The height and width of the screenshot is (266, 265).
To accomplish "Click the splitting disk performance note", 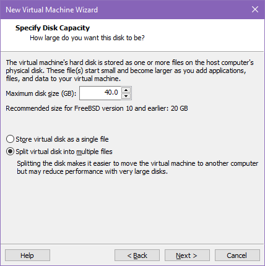I will (x=137, y=167).
